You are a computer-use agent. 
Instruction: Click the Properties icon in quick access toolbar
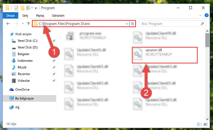point(16,8)
